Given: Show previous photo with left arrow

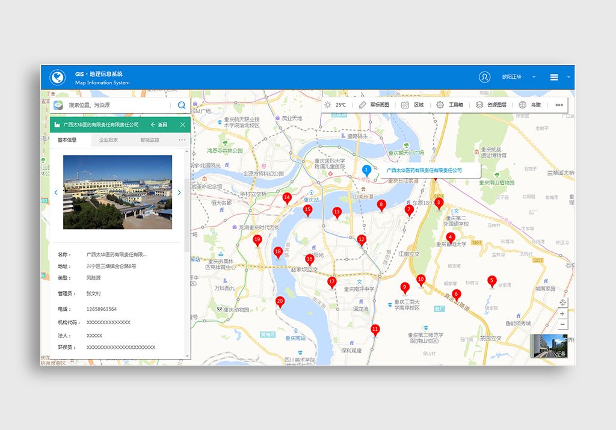Looking at the screenshot, I should pos(56,192).
